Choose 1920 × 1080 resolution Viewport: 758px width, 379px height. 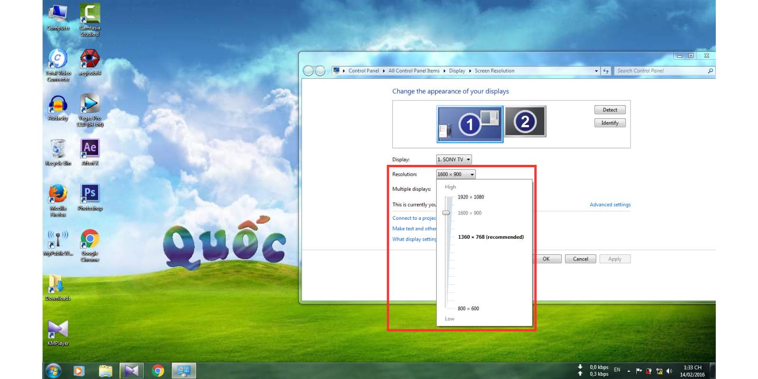click(471, 197)
